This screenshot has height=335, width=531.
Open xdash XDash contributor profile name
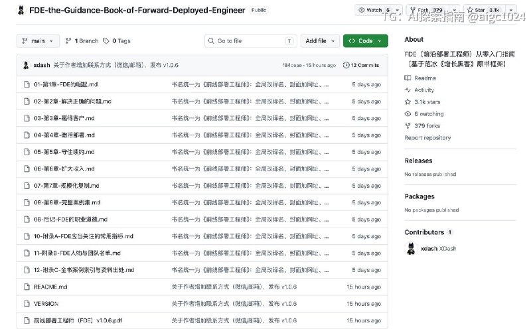click(439, 249)
